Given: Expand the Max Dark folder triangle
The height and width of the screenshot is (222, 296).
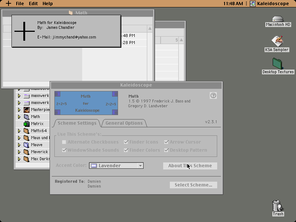Looking at the screenshot, I should [19, 159].
